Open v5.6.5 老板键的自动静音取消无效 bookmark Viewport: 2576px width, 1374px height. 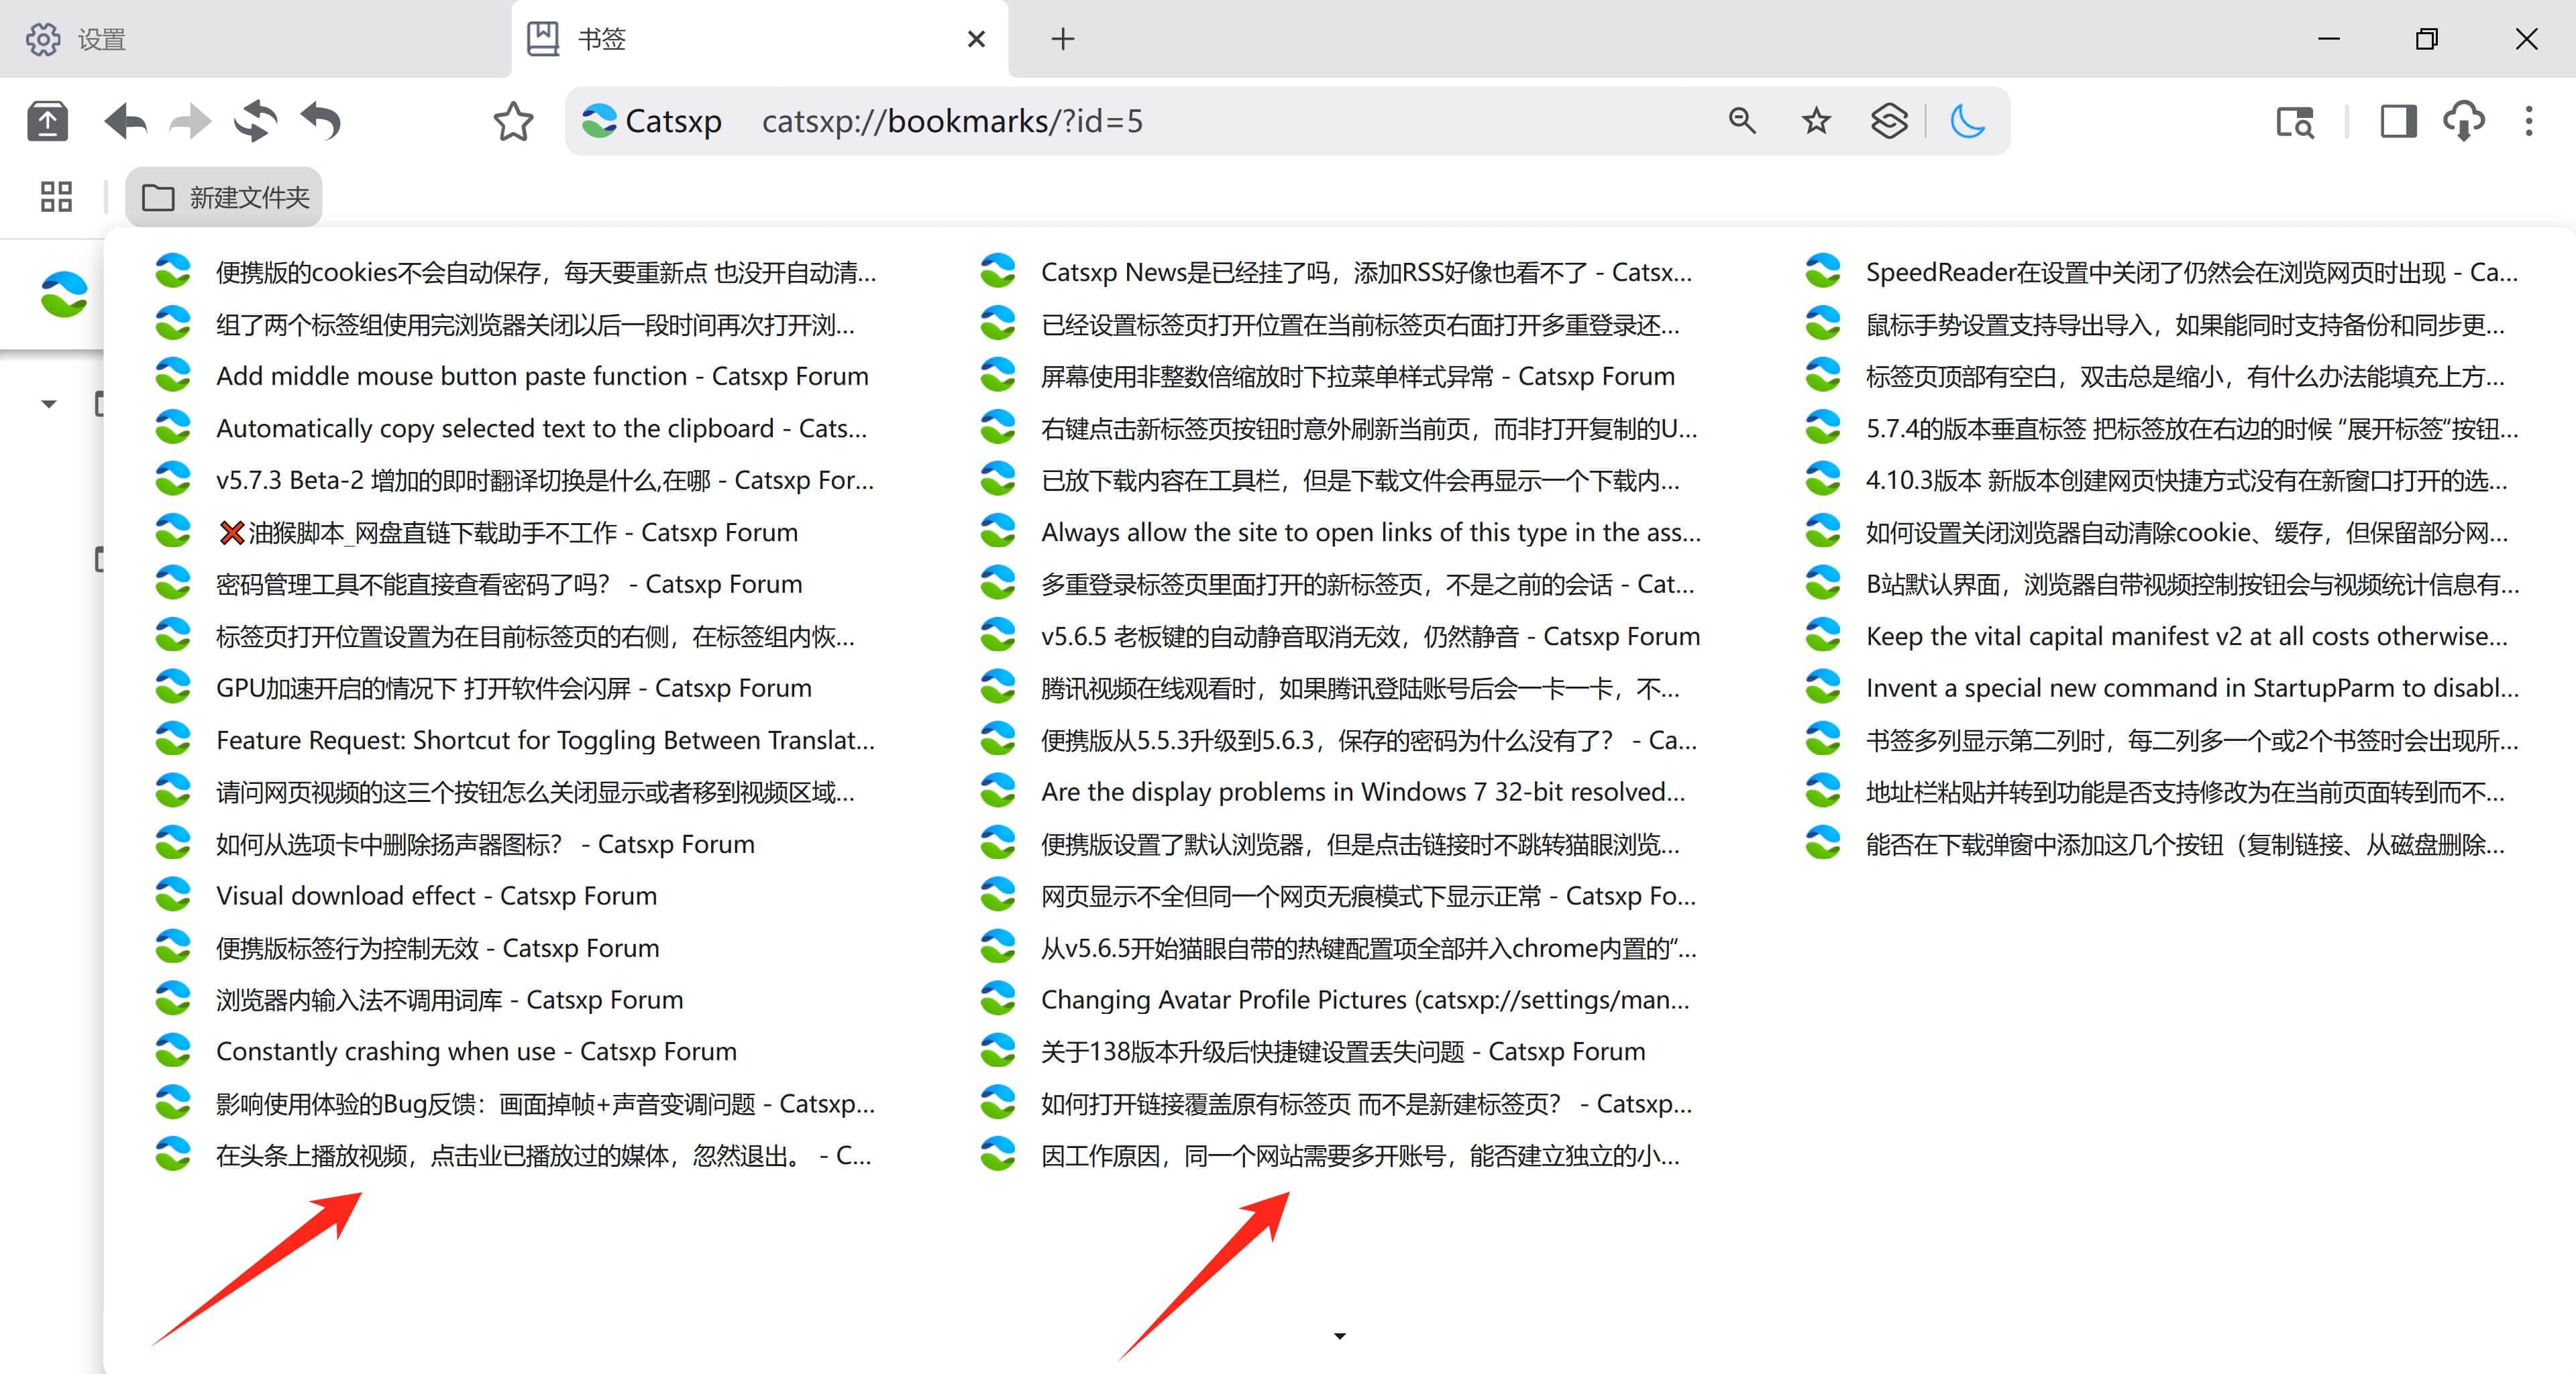(x=1342, y=636)
